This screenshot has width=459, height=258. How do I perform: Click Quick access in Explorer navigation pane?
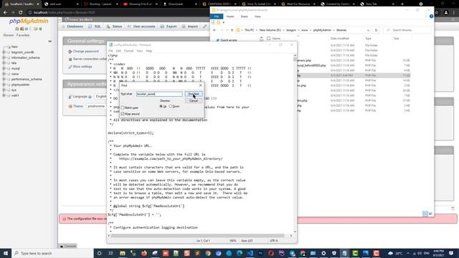click(x=229, y=40)
